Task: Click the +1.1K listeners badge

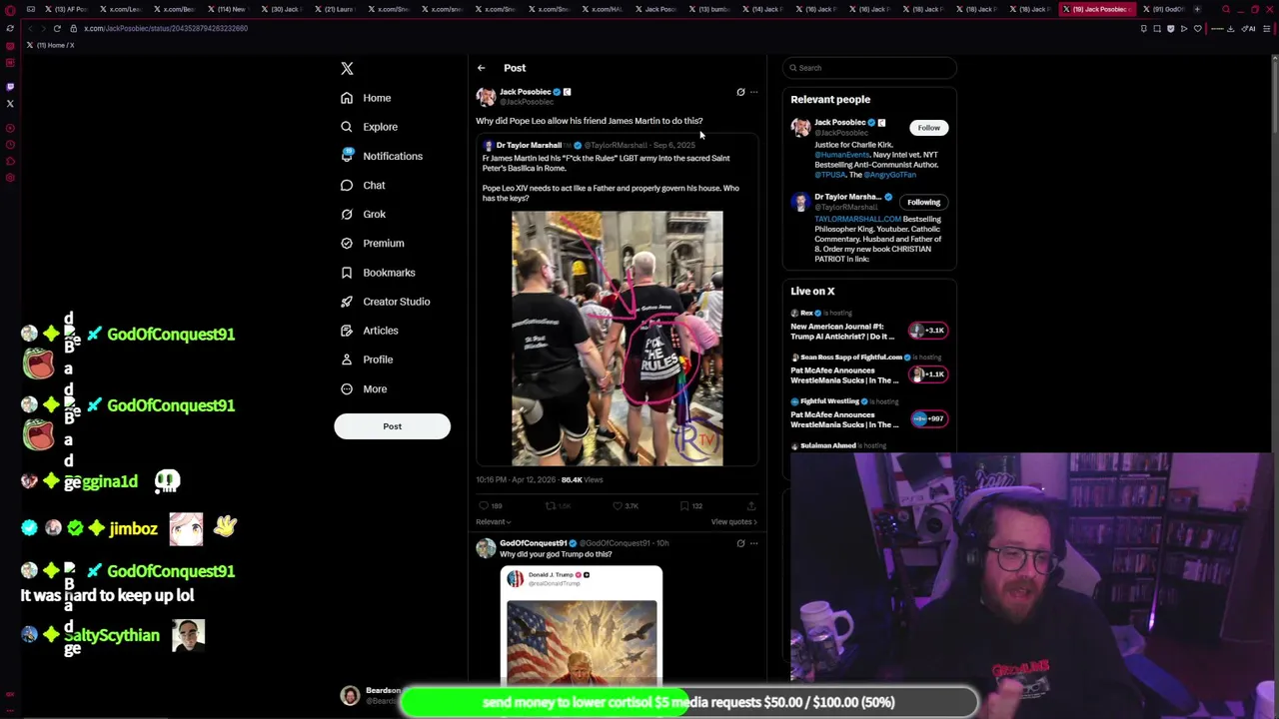Action: (927, 374)
